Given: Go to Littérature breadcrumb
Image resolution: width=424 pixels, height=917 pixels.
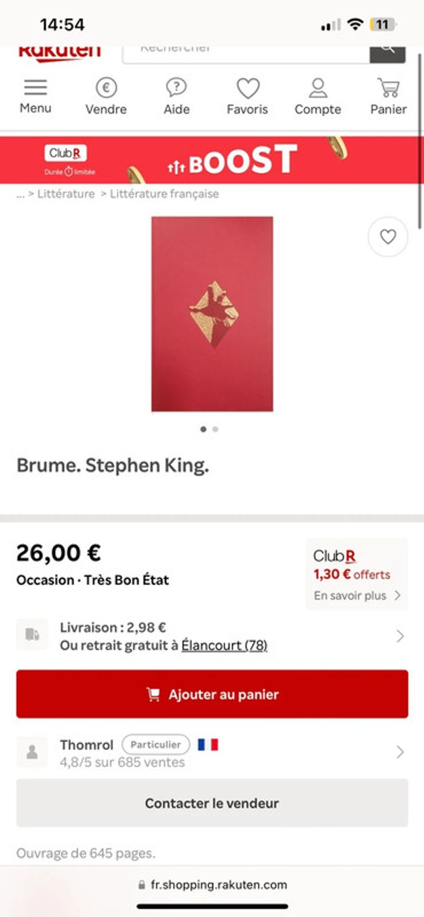Looking at the screenshot, I should [66, 194].
